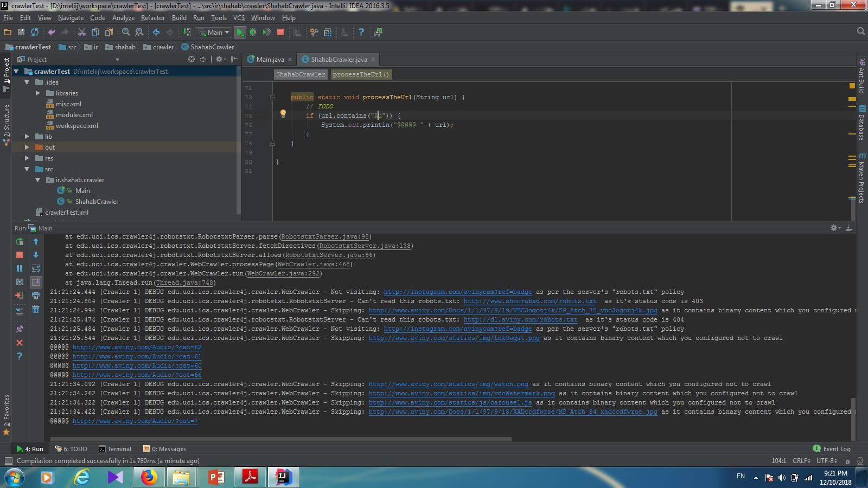Viewport: 868px width, 488px height.
Task: Open link http://www.aviny.com/Audio/?cat=62
Action: coord(137,347)
